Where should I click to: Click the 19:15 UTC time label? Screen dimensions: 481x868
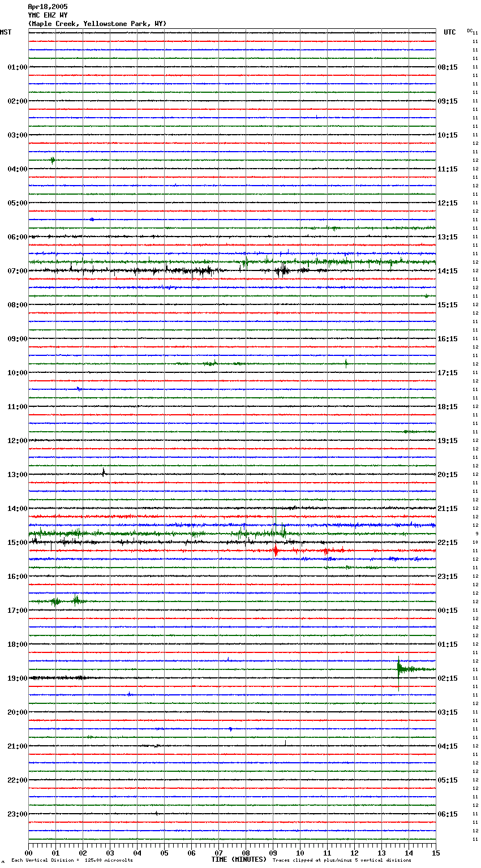(448, 441)
